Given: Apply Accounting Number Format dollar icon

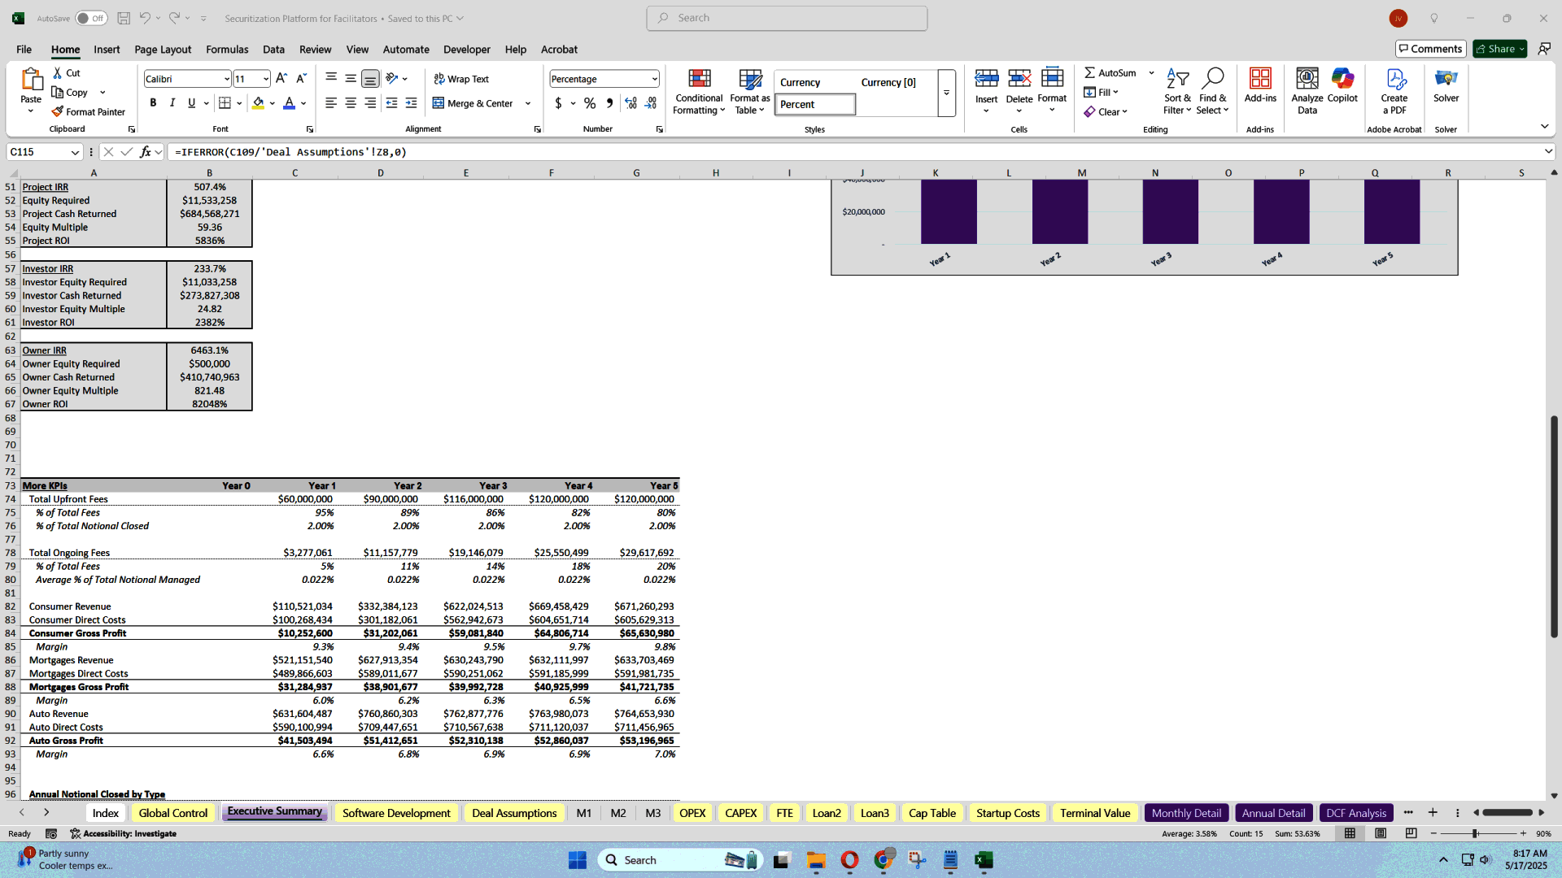Looking at the screenshot, I should [558, 103].
